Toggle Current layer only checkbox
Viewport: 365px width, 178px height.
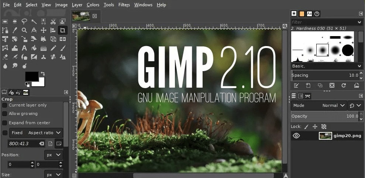point(4,105)
